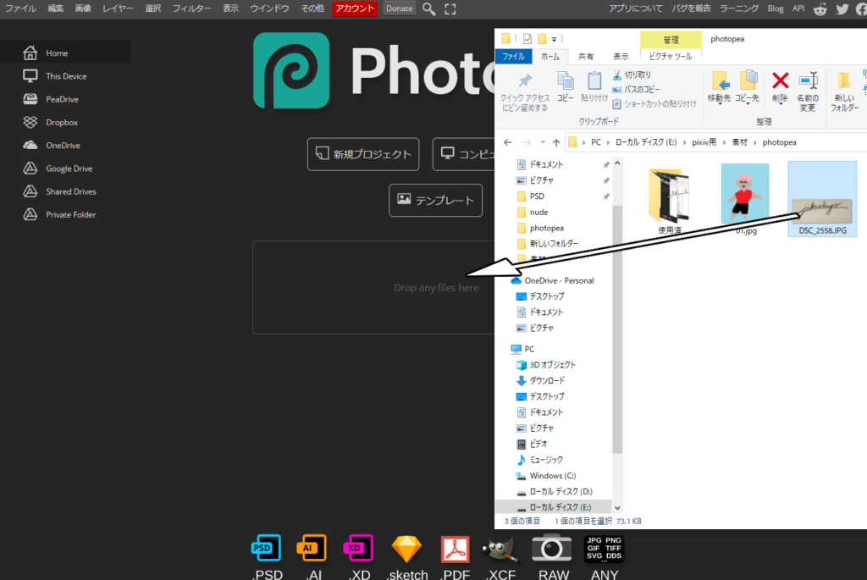Open ラーニング link

[739, 8]
